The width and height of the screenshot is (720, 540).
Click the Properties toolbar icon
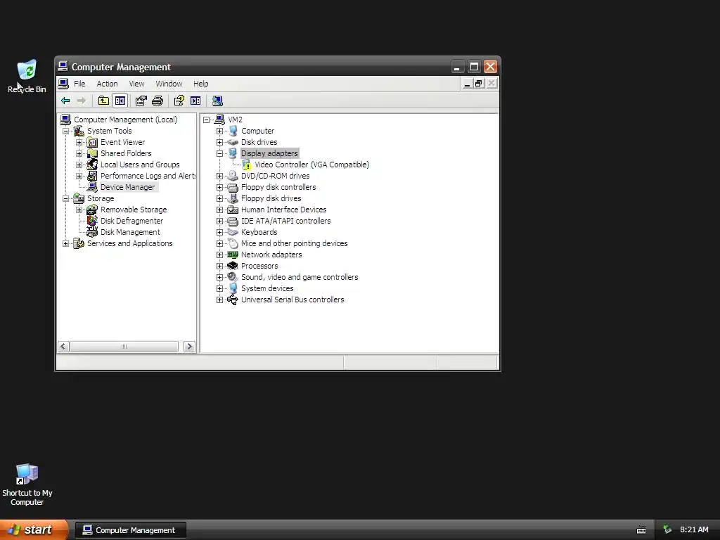(141, 101)
